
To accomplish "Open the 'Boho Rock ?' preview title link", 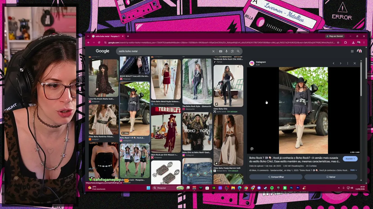I will (294, 160).
